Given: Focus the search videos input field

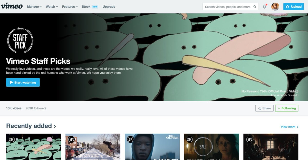Looking at the screenshot, I should click(x=230, y=7).
